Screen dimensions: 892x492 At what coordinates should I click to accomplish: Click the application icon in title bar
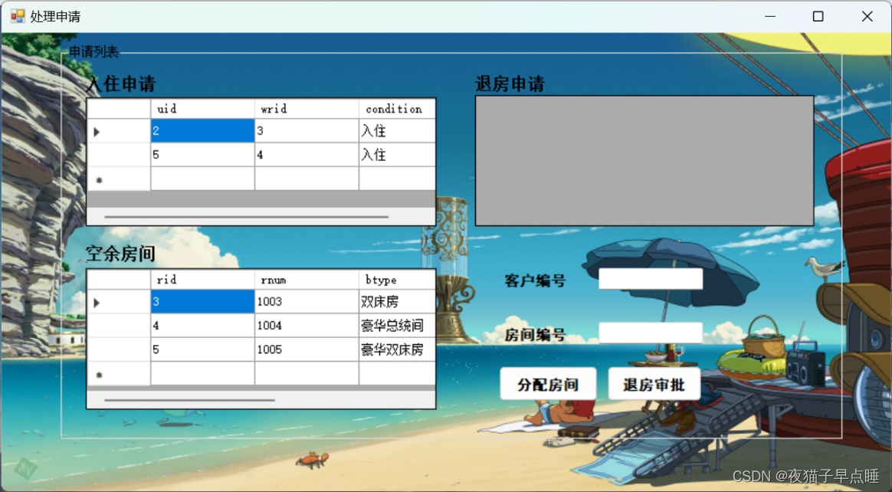click(x=18, y=16)
